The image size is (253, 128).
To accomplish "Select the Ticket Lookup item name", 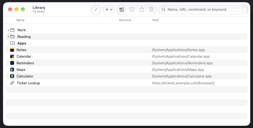I will [x=28, y=83].
